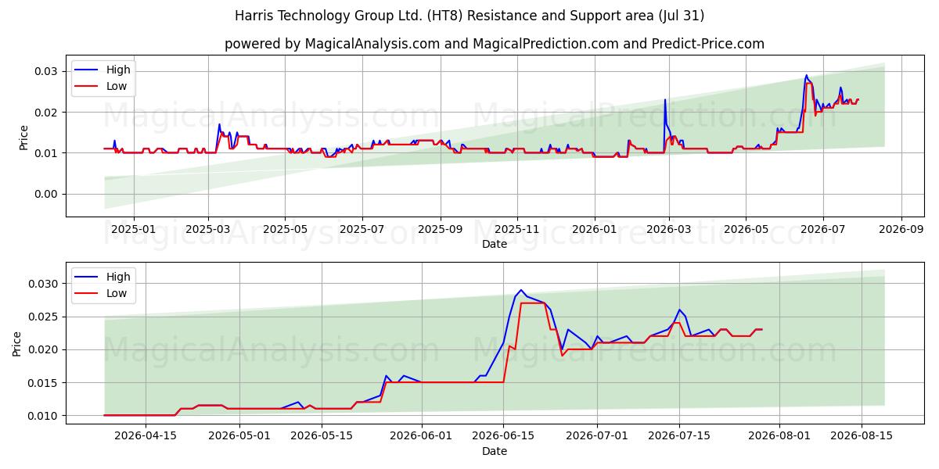This screenshot has width=939, height=469.
Task: Click the 0.030 y-axis tick in bottom chart
Action: 44,284
